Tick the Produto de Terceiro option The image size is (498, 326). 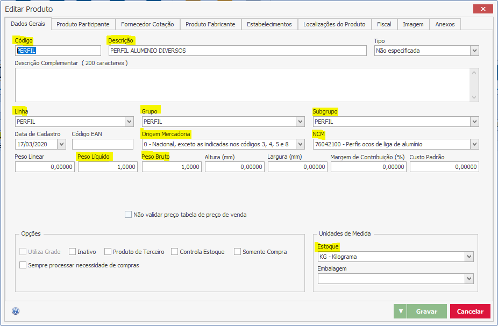[108, 252]
